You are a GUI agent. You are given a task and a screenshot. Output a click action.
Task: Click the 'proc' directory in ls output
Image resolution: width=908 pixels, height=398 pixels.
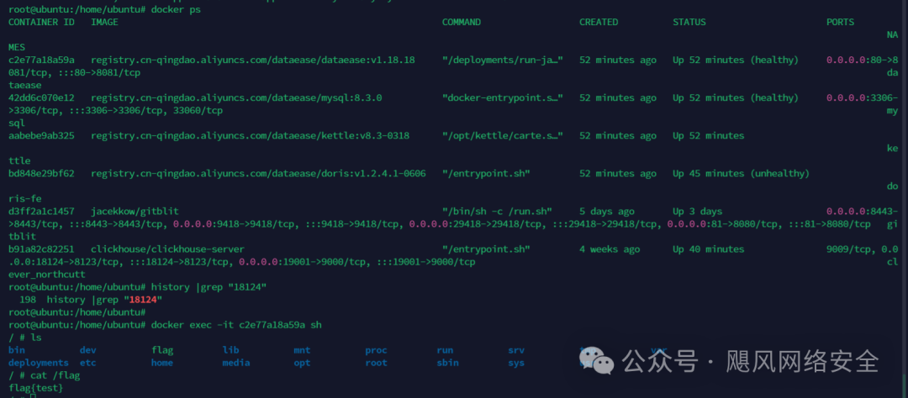pyautogui.click(x=376, y=350)
